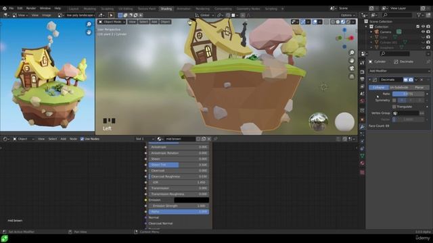Open Output properties tab icon
The height and width of the screenshot is (243, 433).
tap(362, 80)
